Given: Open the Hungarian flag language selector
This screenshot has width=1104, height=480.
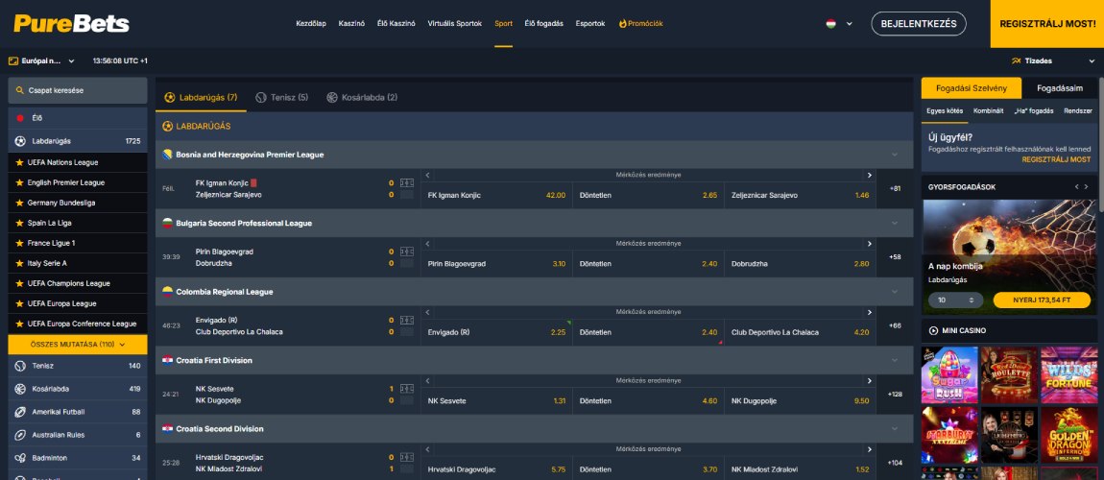Looking at the screenshot, I should click(839, 23).
